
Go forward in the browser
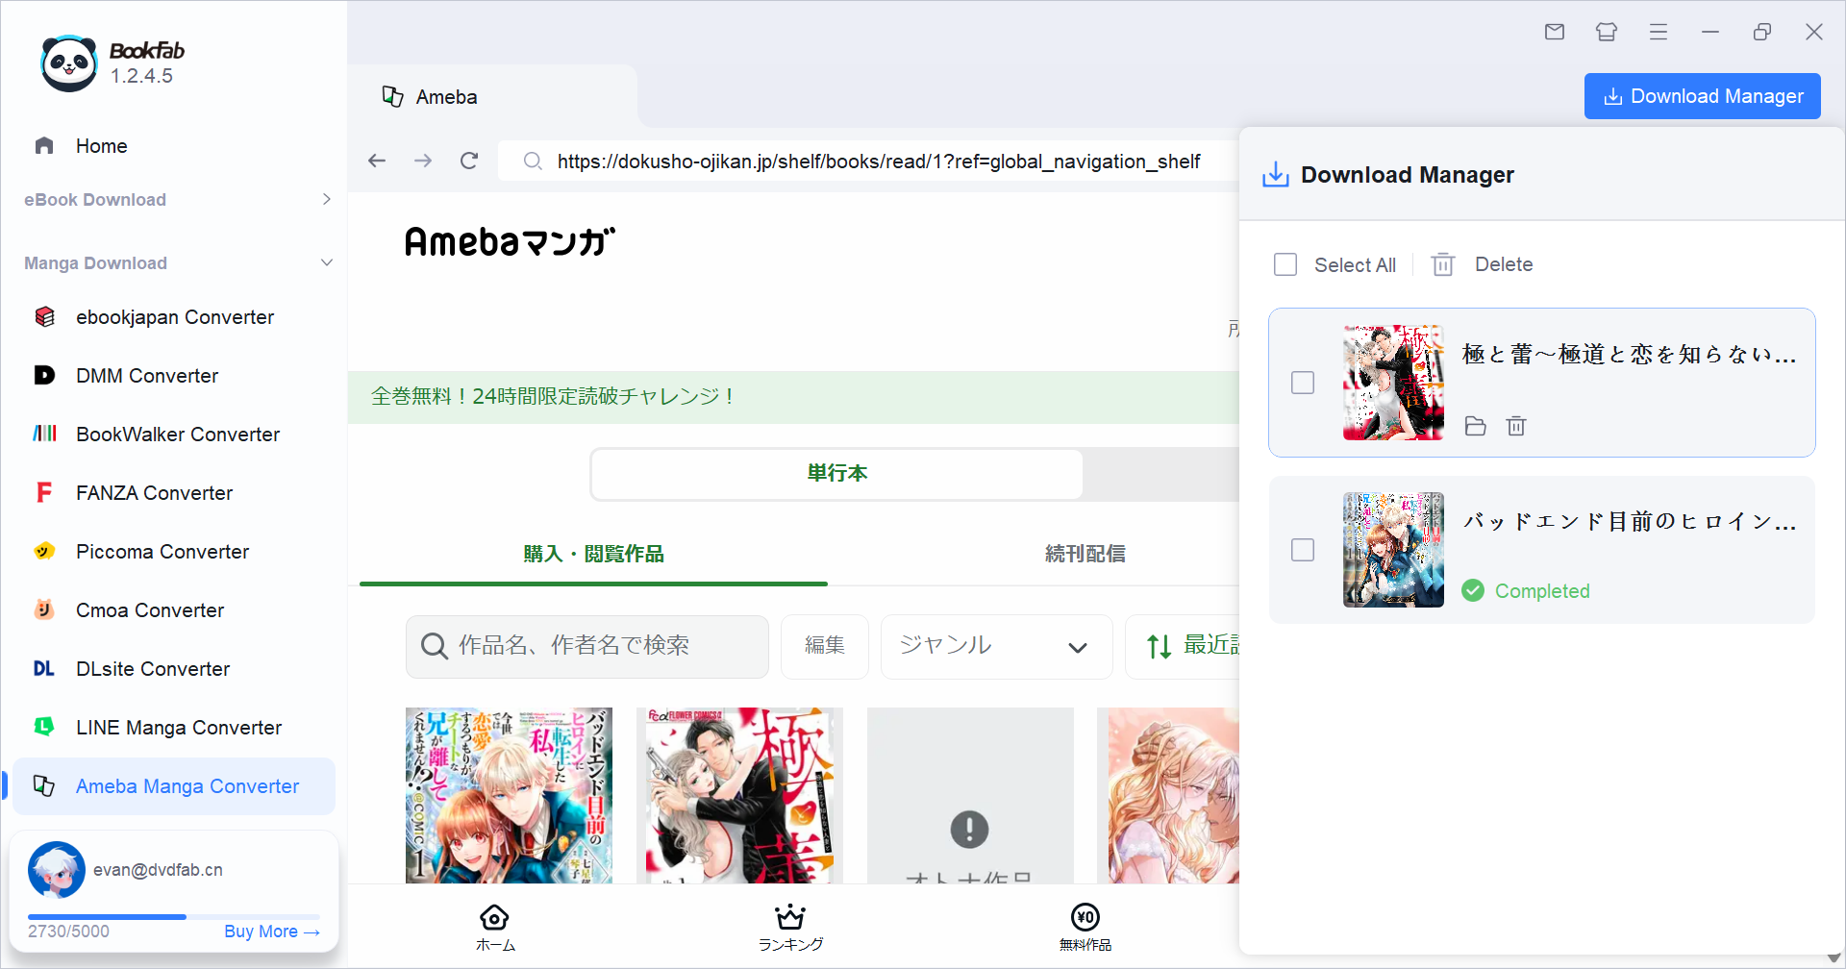[423, 161]
